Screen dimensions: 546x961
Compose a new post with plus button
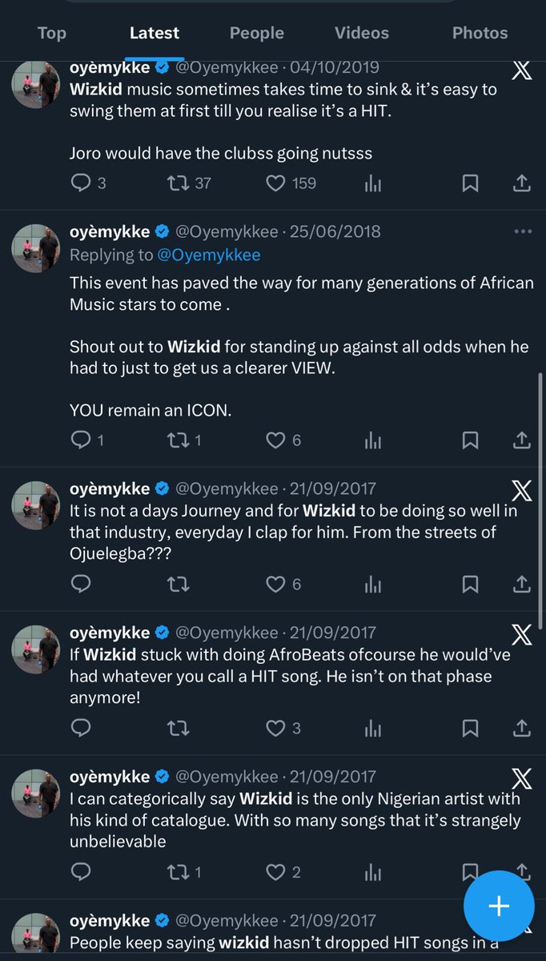click(x=498, y=906)
